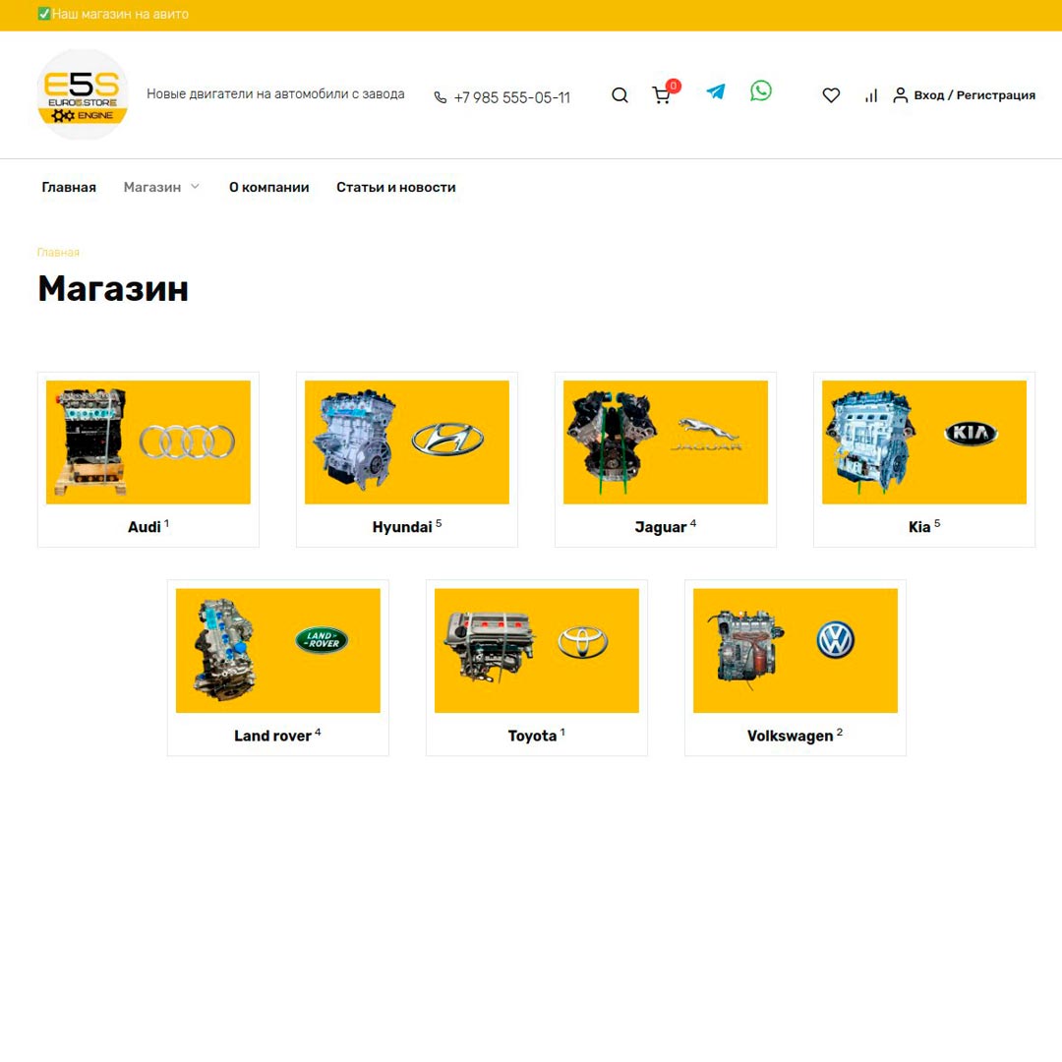Open the Audi engine thumbnail
Image resolution: width=1062 pixels, height=1062 pixels.
[148, 442]
